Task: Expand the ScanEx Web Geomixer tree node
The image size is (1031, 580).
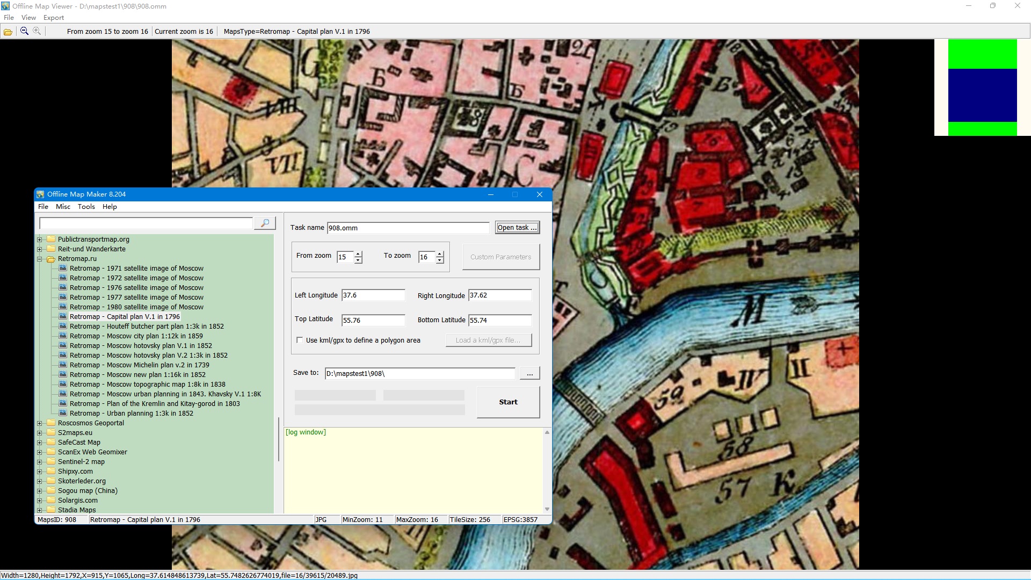Action: tap(39, 452)
